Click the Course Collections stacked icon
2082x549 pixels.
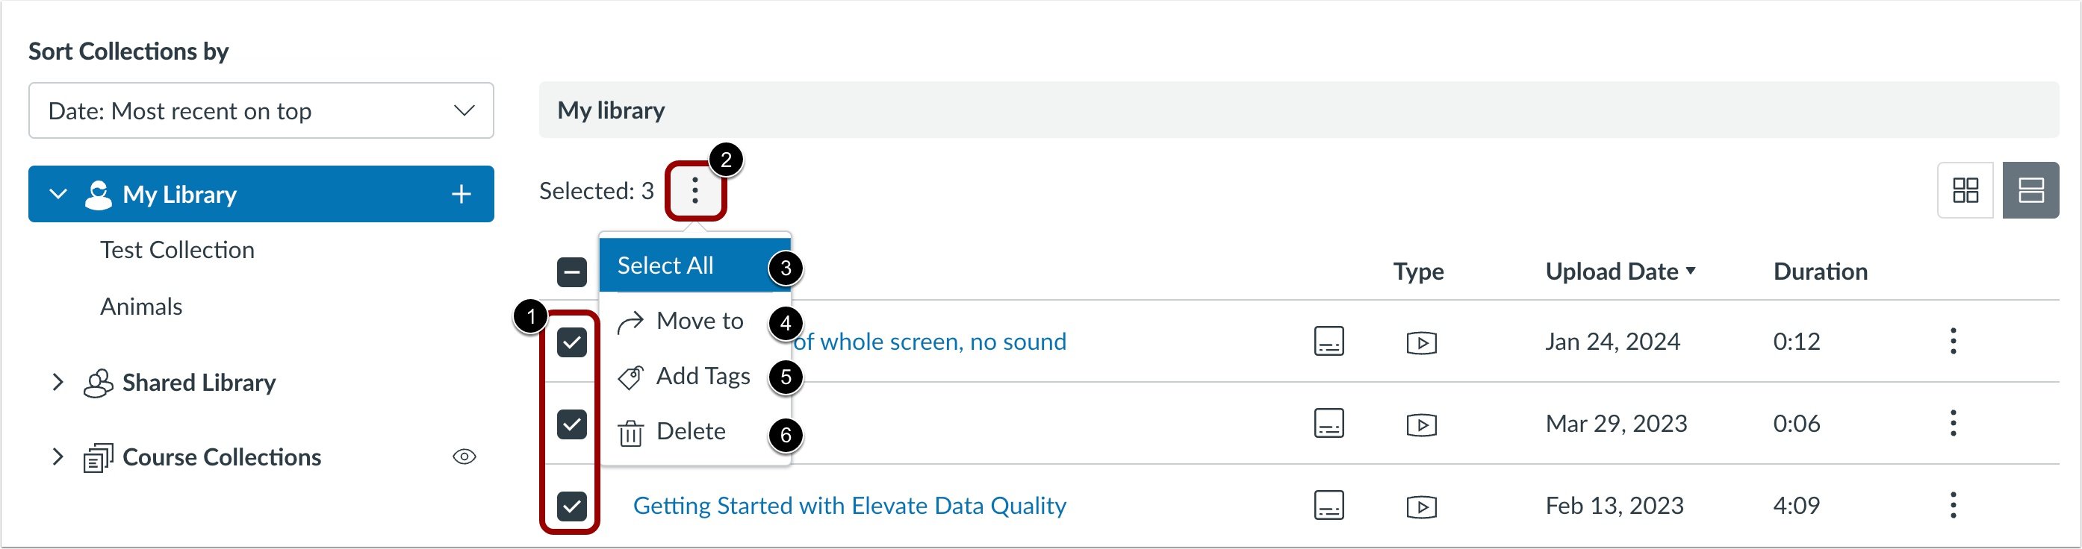click(98, 457)
